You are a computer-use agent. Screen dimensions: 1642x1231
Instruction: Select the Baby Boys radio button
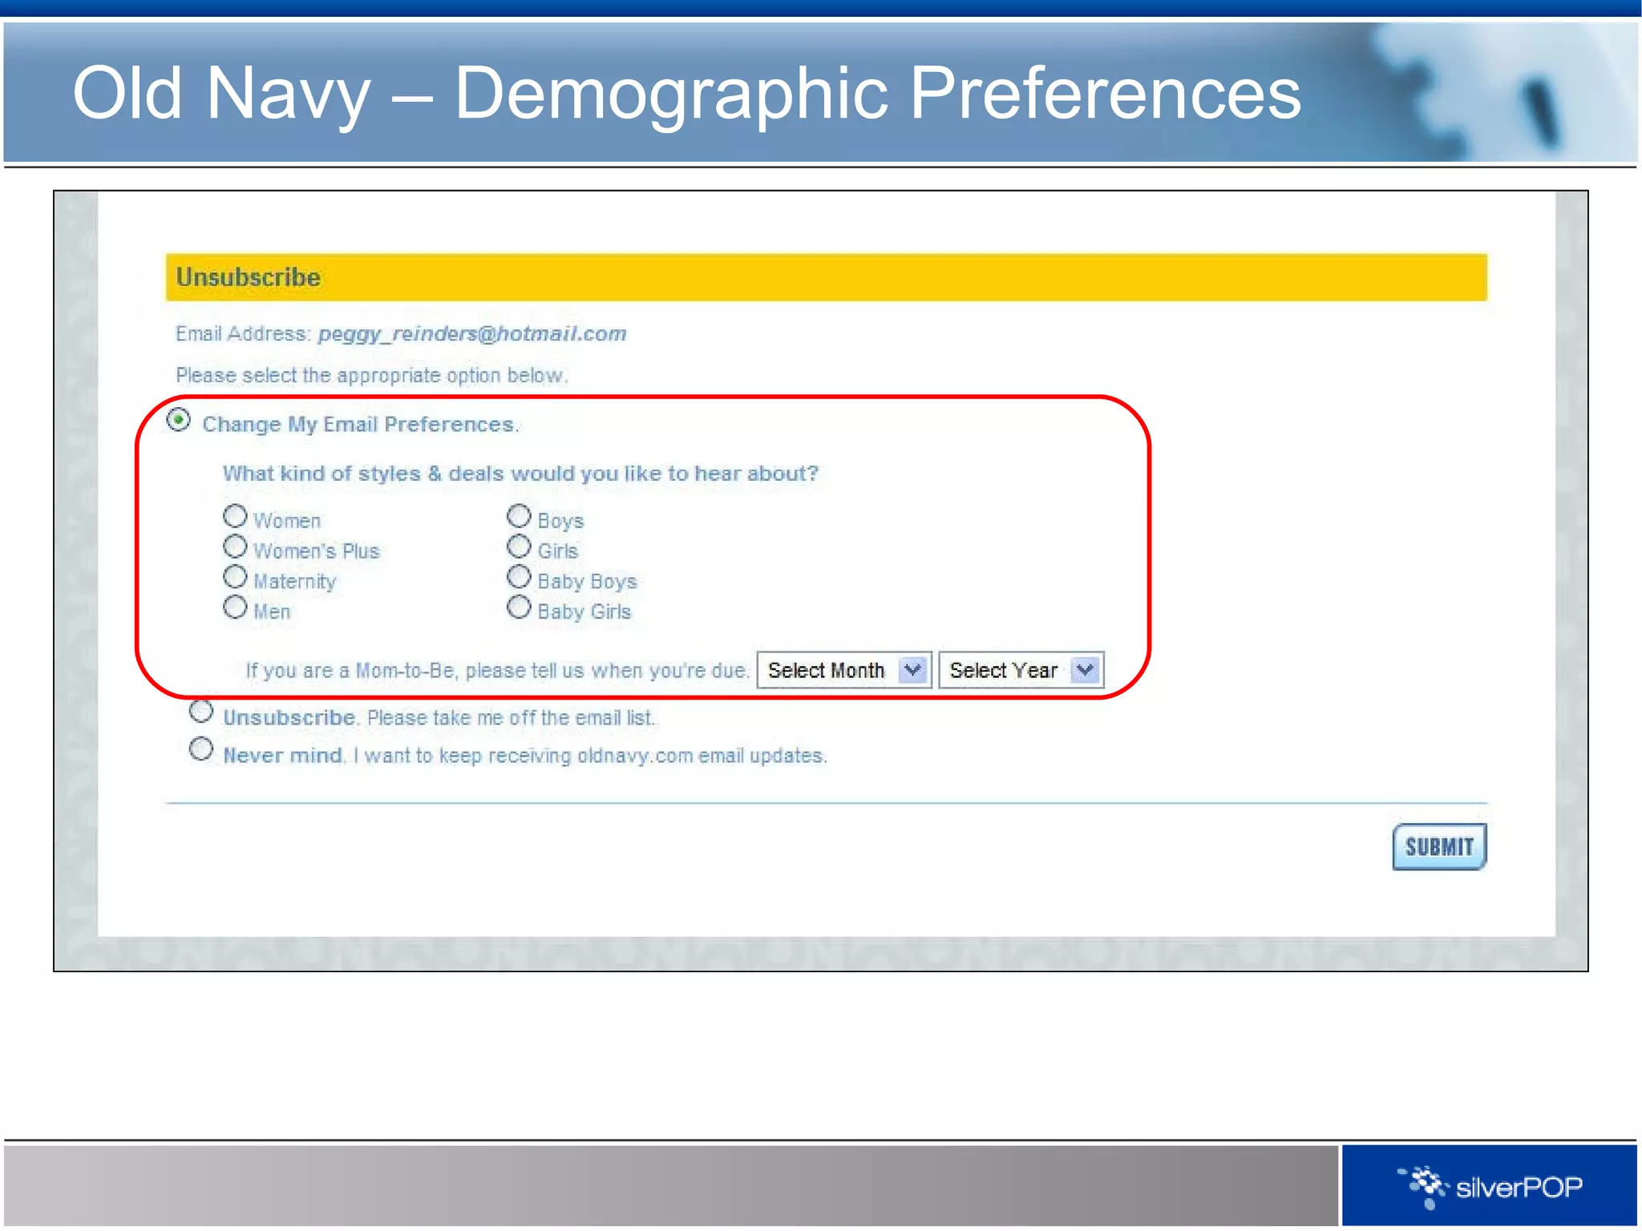click(520, 576)
